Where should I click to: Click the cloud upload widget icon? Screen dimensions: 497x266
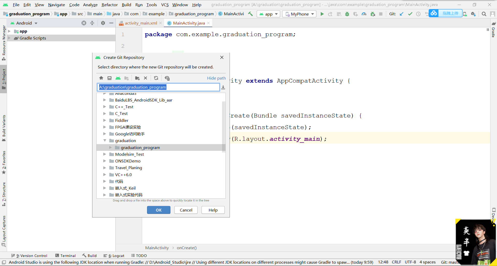(x=434, y=13)
